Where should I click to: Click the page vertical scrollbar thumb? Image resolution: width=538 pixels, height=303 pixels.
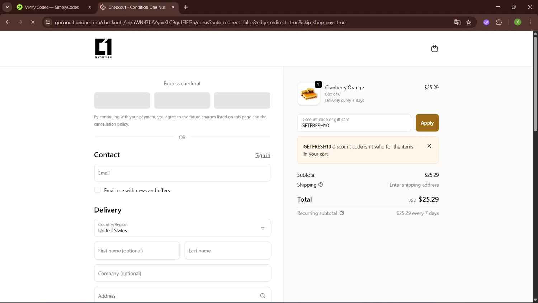click(535, 84)
